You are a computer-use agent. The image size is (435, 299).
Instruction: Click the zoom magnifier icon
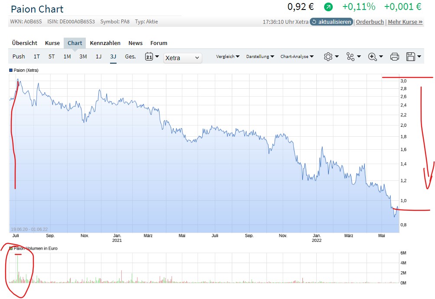[372, 57]
